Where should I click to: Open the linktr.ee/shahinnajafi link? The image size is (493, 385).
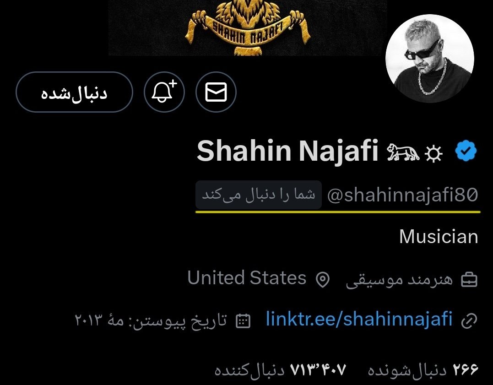point(359,319)
